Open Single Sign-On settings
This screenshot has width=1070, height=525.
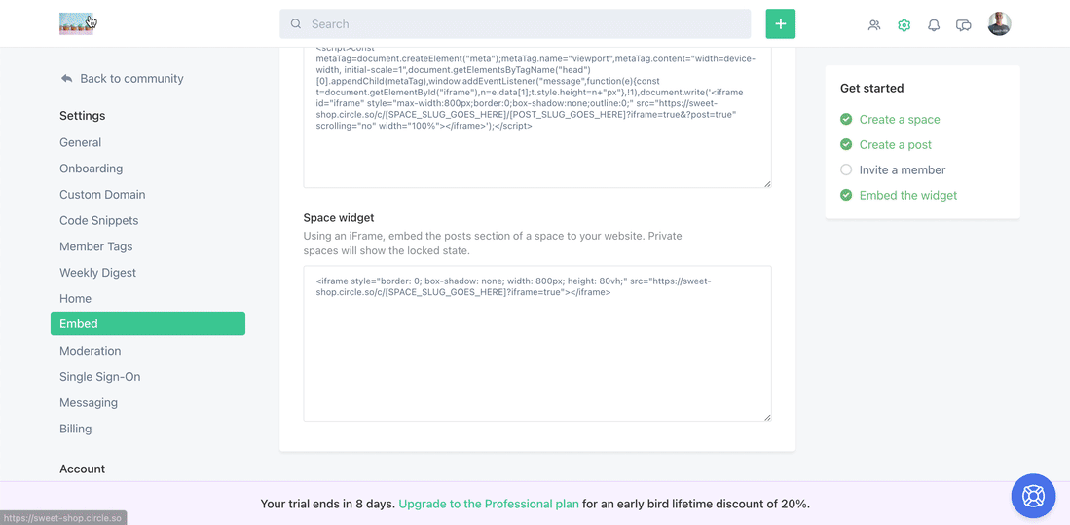[99, 377]
